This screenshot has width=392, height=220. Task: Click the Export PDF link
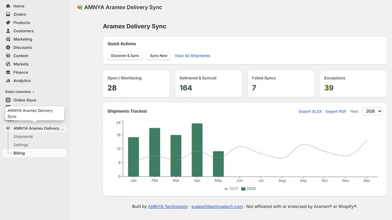point(336,111)
